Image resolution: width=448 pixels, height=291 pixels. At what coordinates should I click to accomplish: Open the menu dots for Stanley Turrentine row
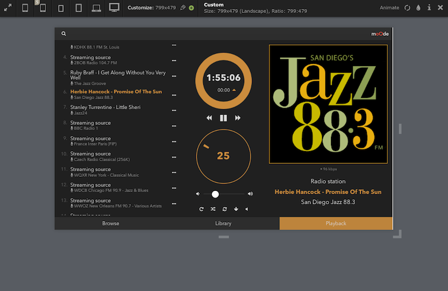174,110
